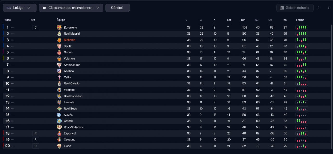
Task: Click the Alavés club crest
Action: coord(59,115)
